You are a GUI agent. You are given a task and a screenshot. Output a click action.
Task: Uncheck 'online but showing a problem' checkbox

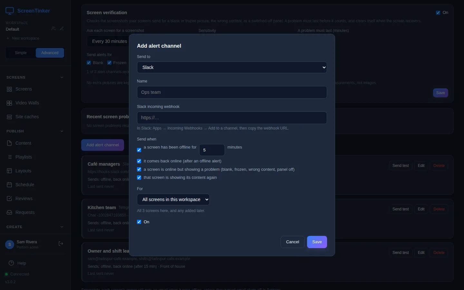[139, 169]
